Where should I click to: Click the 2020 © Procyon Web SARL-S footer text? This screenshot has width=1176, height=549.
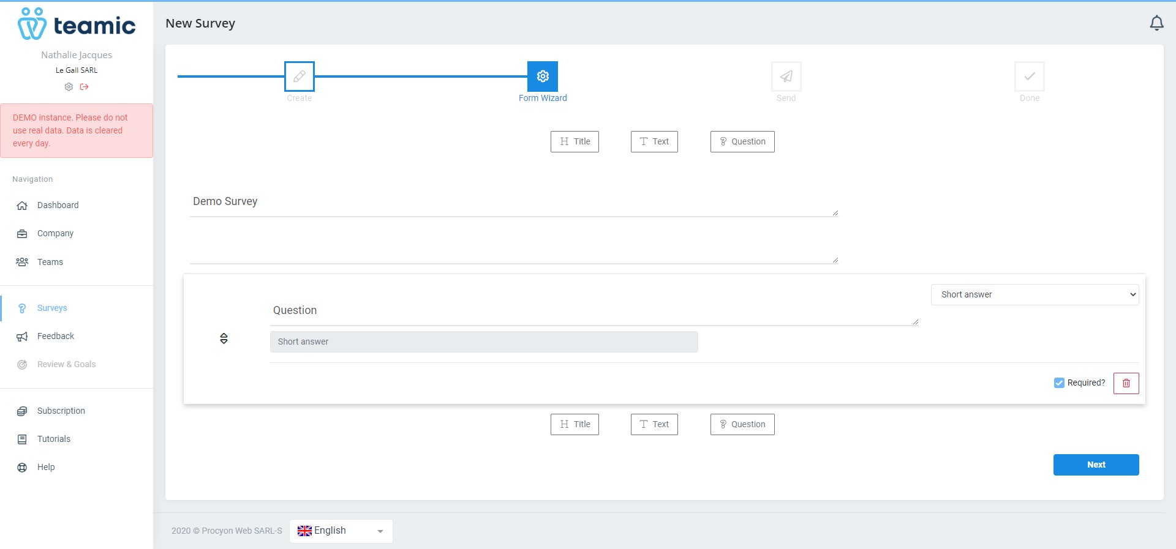227,531
